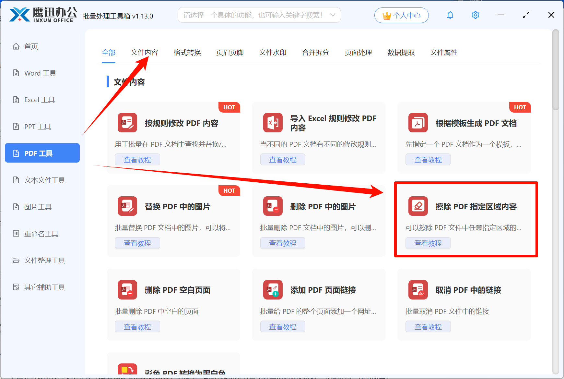Click the 替换 PDF 中的图片 tool icon
Screen dimensions: 564x379
(127, 206)
